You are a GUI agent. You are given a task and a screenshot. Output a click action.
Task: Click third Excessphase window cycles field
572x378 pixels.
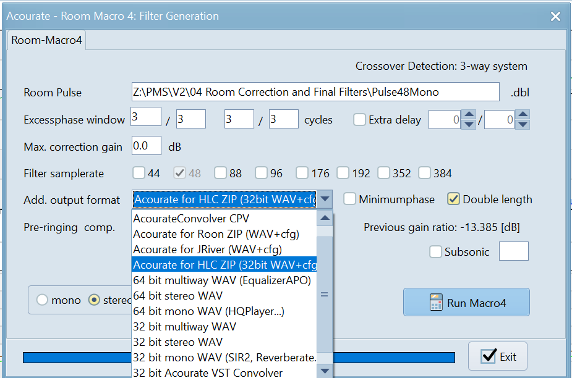(239, 119)
